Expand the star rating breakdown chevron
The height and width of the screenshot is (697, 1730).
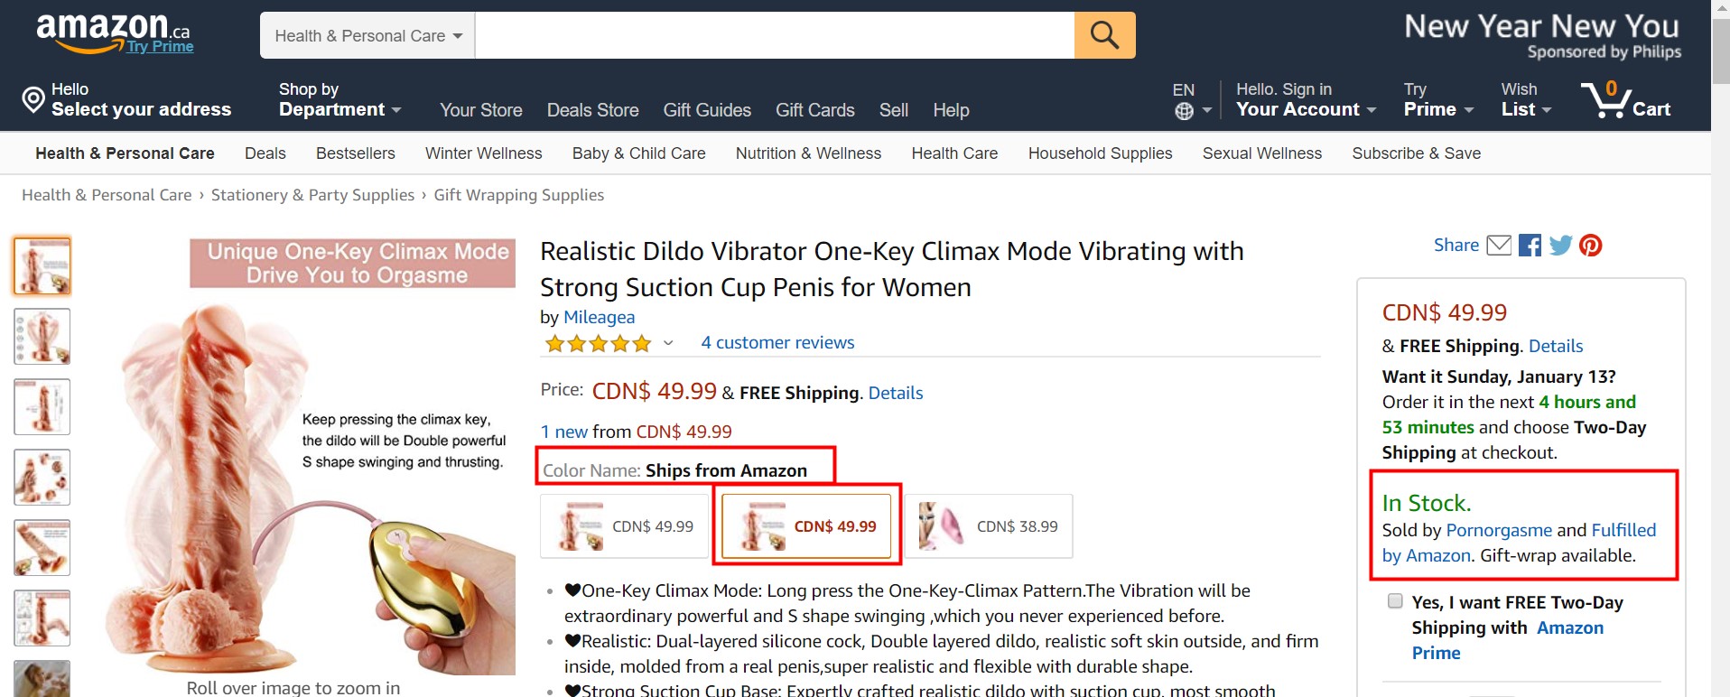668,343
